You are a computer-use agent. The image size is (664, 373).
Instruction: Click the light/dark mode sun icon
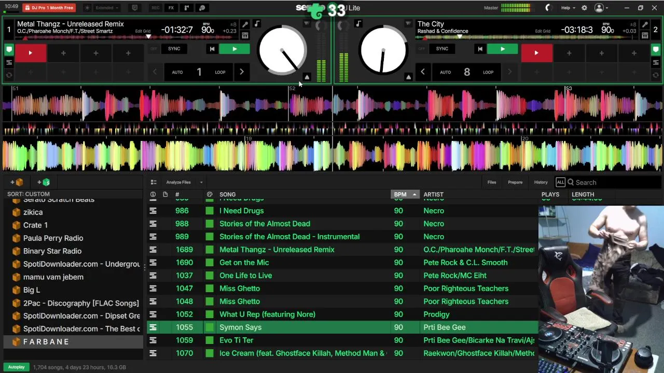pos(87,8)
